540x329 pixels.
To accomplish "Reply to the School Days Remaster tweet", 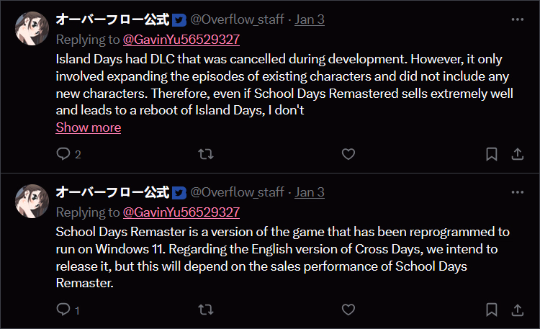I will coord(63,310).
